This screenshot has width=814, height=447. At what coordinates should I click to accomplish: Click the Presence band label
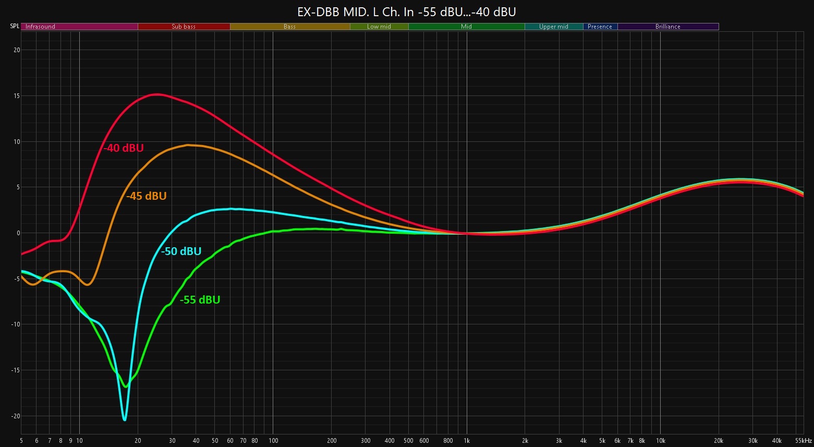pos(600,27)
